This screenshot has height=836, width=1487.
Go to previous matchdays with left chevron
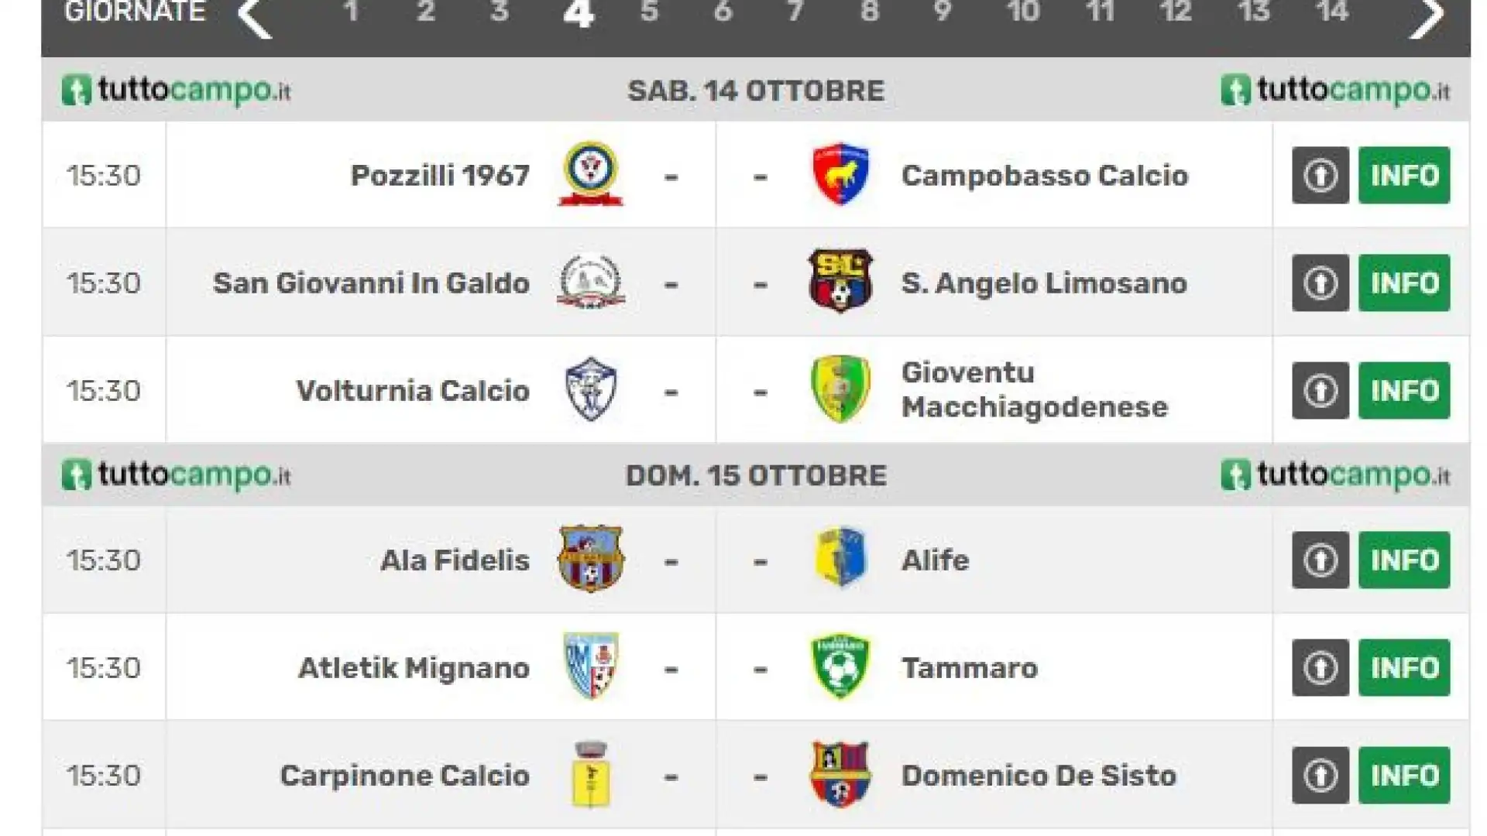click(x=255, y=15)
